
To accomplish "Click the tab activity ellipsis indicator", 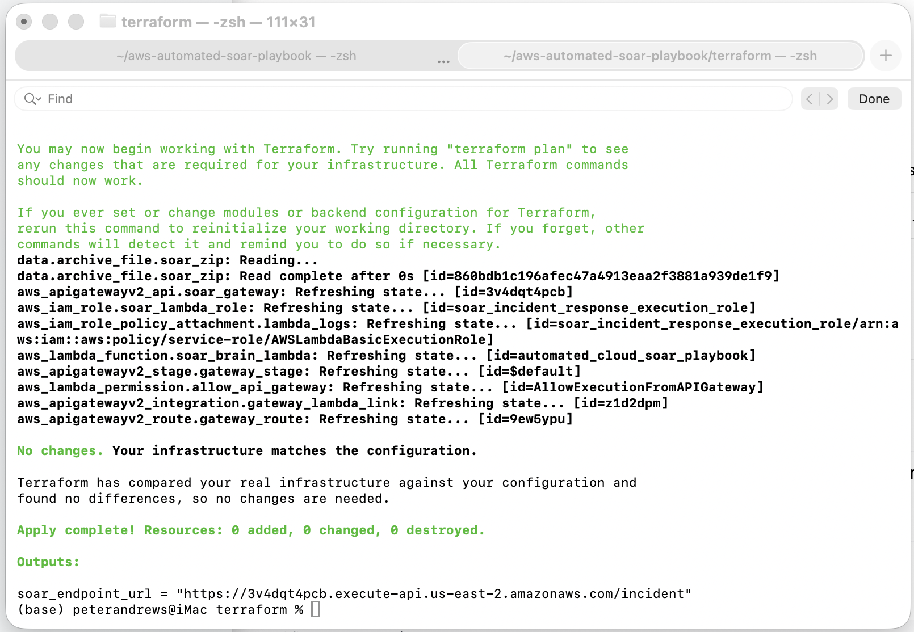I will coord(443,61).
